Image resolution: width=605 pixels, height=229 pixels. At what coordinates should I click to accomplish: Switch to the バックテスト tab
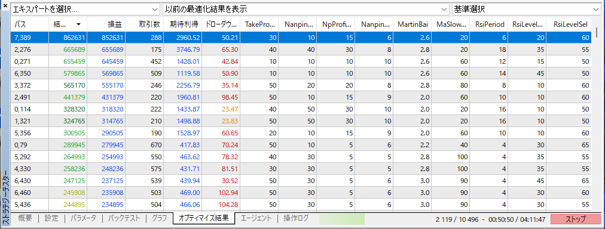124,219
